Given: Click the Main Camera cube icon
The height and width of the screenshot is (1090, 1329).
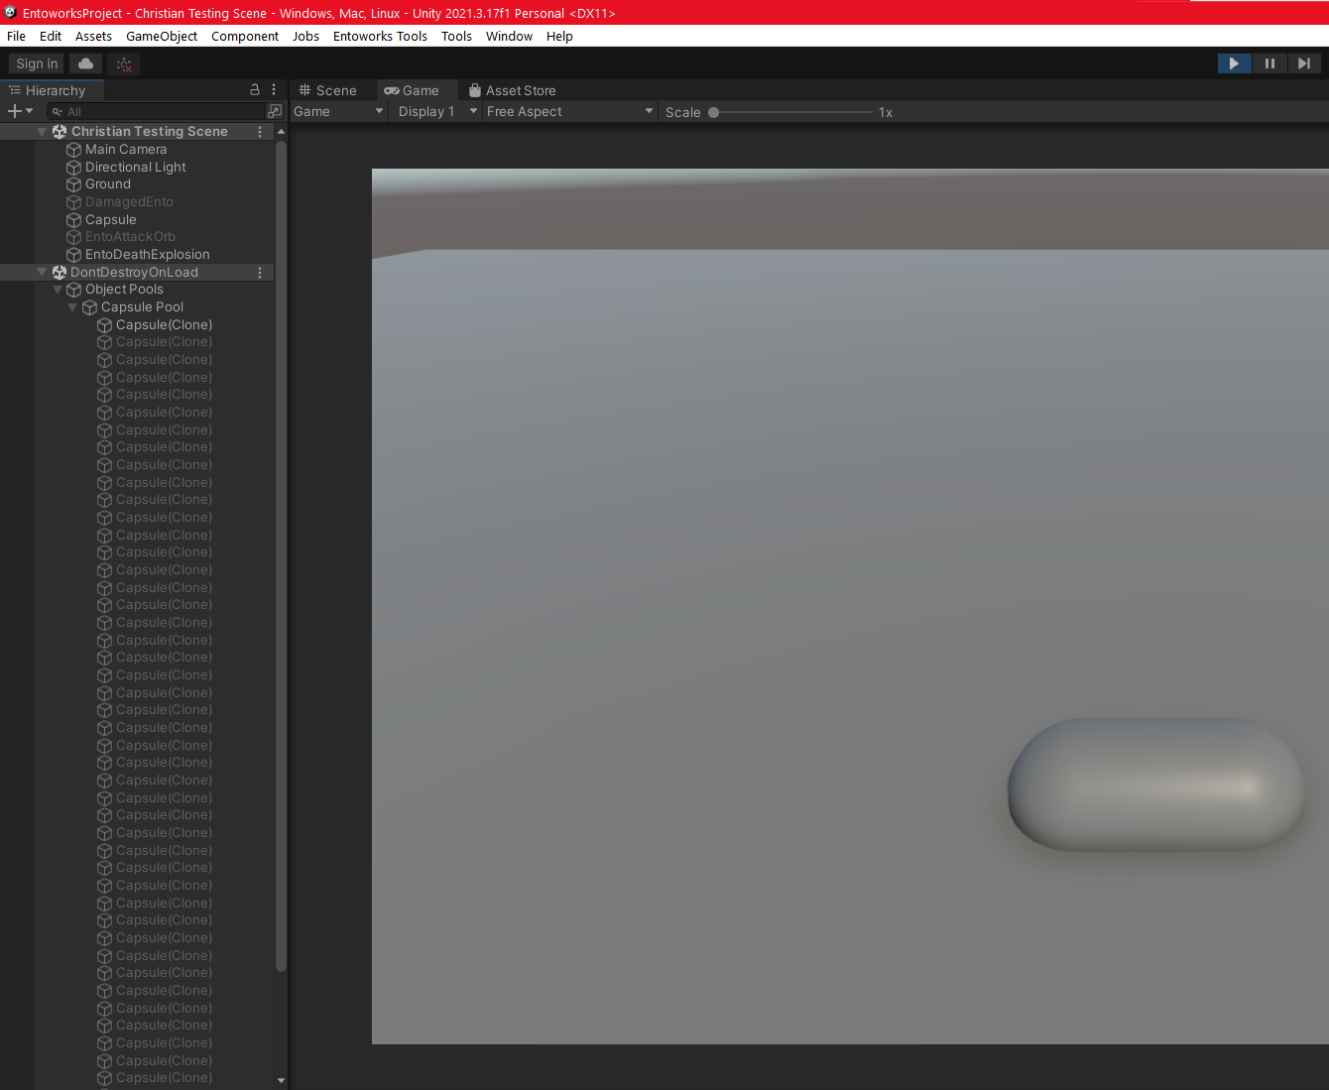Looking at the screenshot, I should (x=73, y=150).
